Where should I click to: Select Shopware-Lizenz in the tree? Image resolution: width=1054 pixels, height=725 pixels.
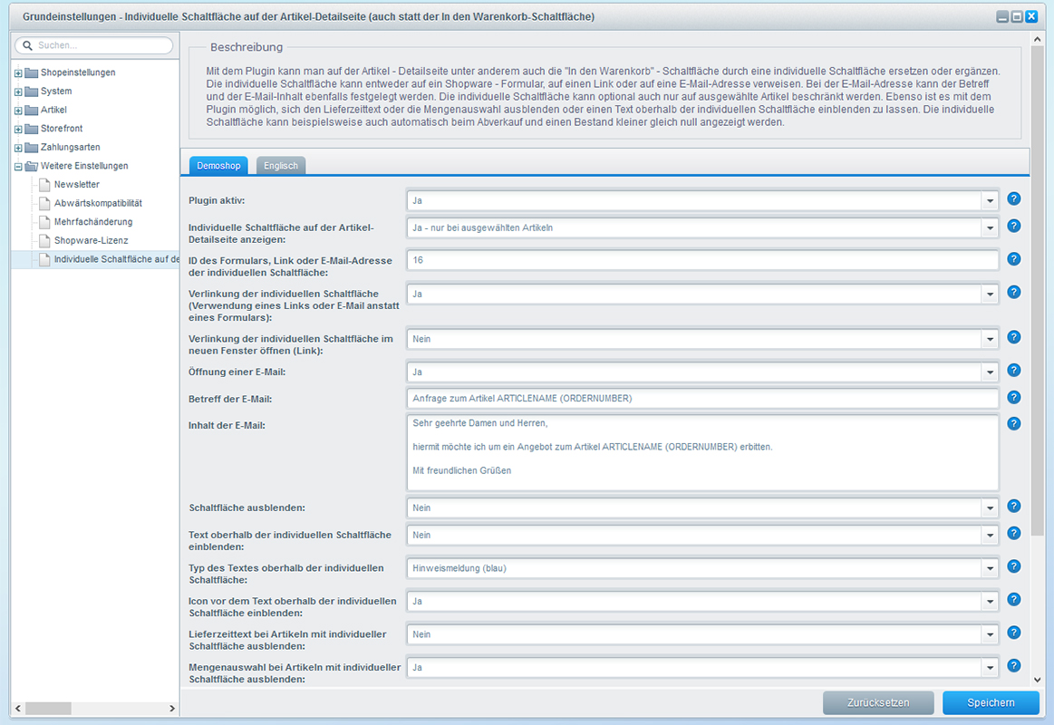coord(91,240)
